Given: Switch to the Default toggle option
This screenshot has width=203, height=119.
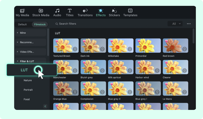Looking at the screenshot, I should tap(22, 24).
